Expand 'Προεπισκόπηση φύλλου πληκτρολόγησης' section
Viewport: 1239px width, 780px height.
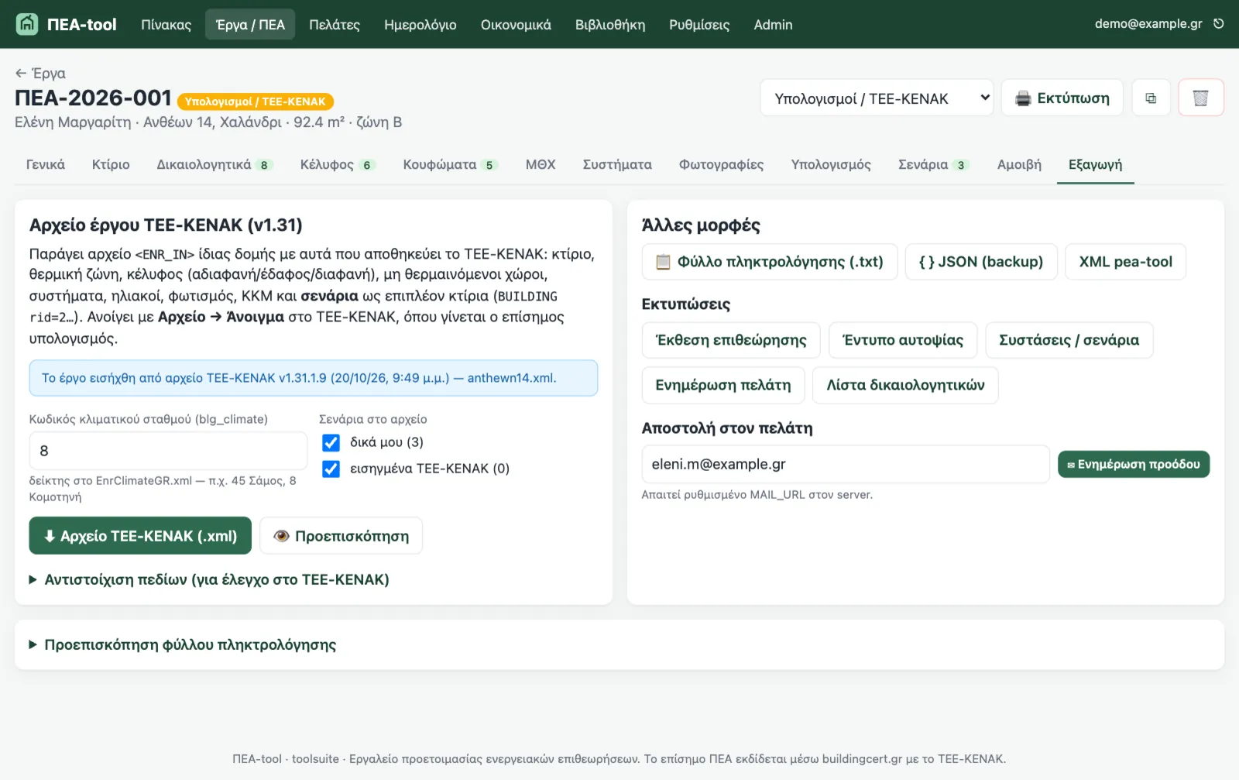pyautogui.click(x=183, y=644)
